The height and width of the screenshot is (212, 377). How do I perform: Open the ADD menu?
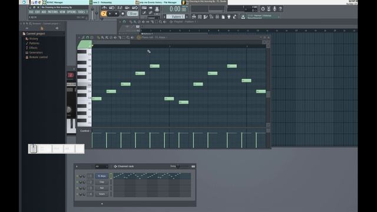[x=44, y=12]
